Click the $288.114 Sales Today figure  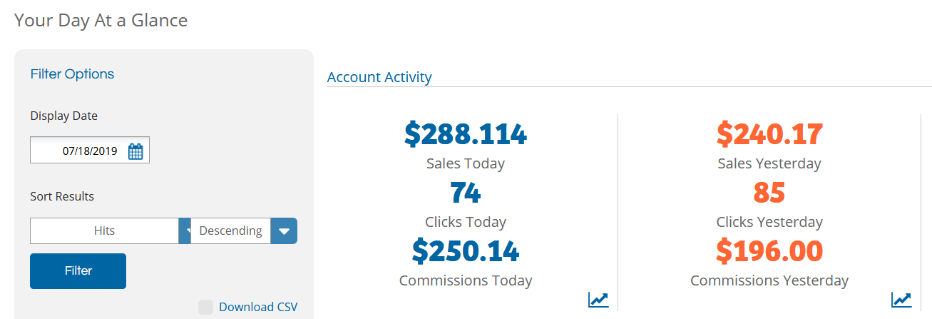click(466, 134)
